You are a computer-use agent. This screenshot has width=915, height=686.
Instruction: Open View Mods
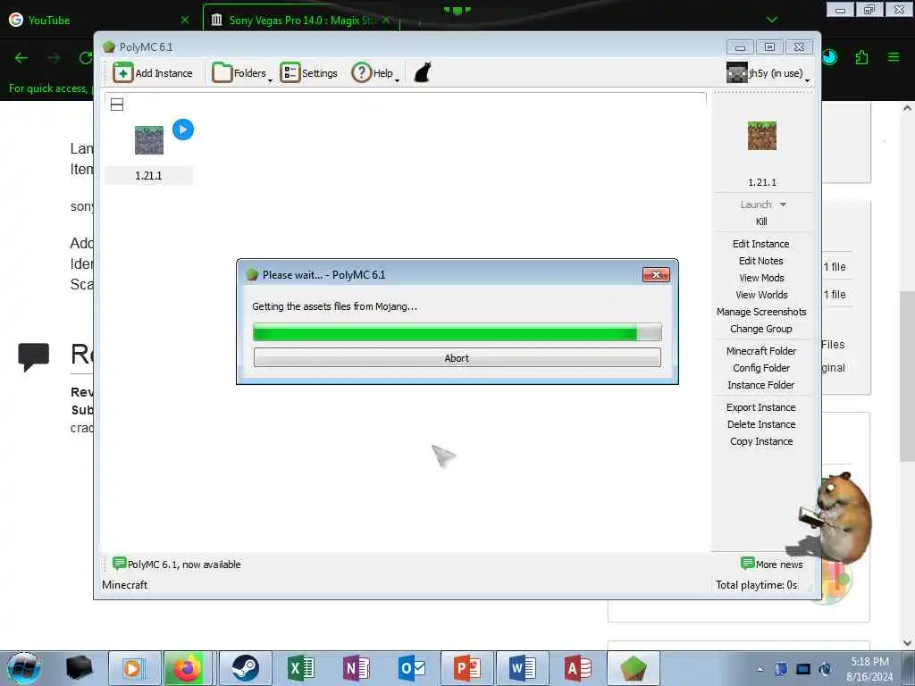pyautogui.click(x=761, y=278)
